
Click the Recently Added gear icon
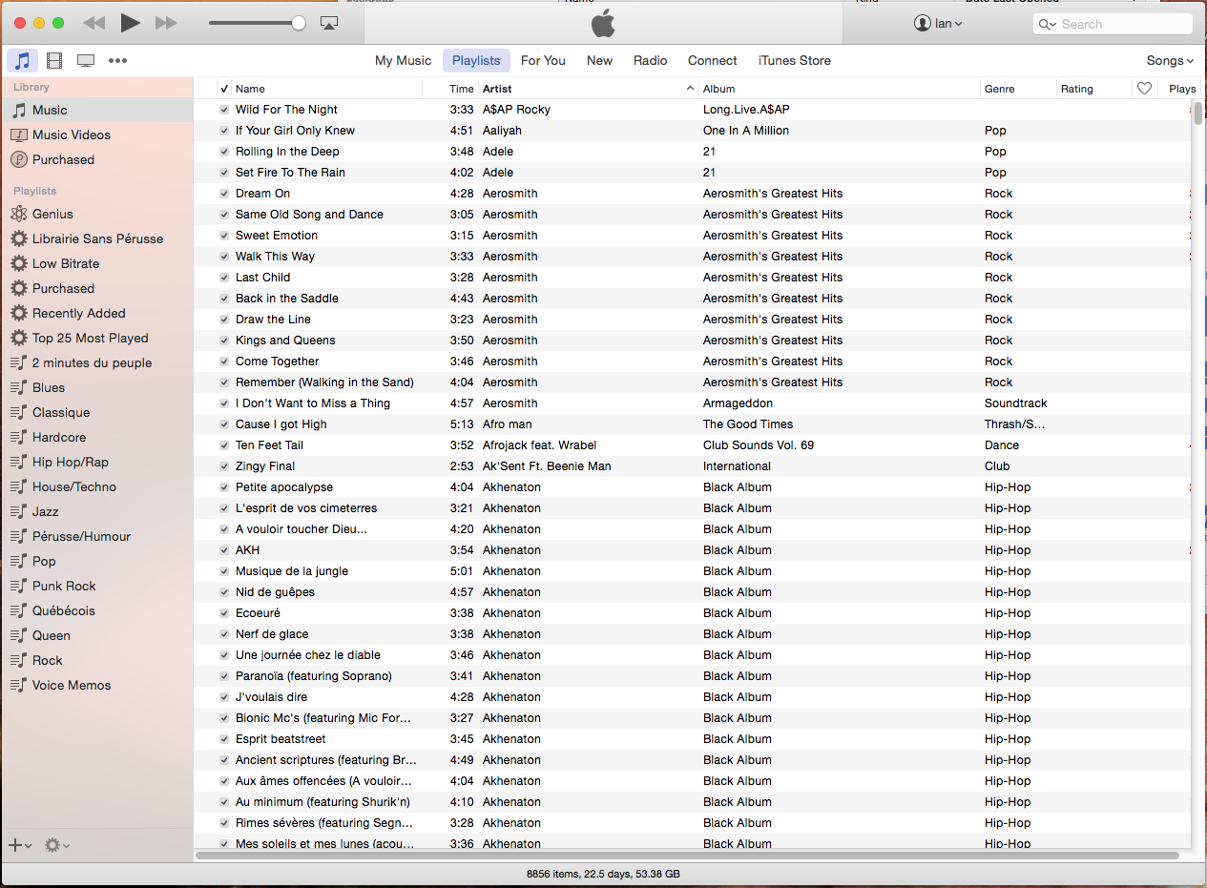(x=19, y=313)
